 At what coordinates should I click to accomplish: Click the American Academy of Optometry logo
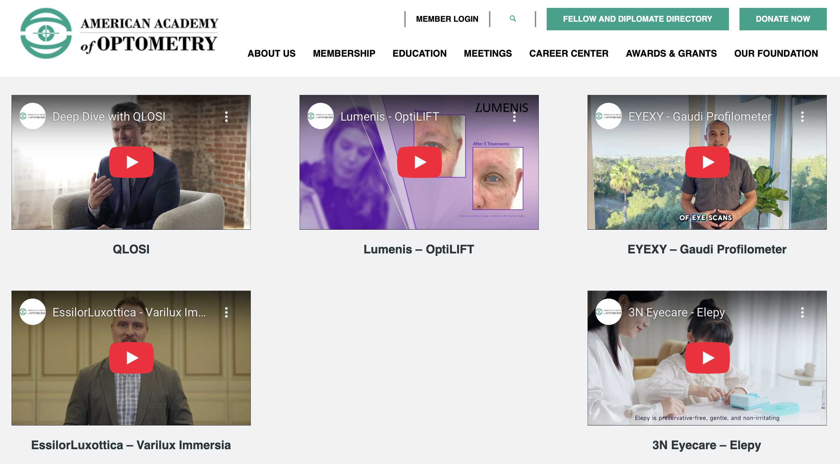pos(119,33)
